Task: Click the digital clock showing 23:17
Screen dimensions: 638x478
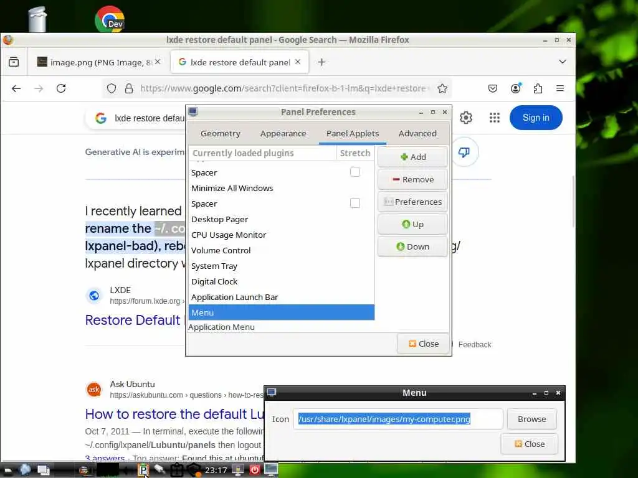Action: click(x=216, y=471)
